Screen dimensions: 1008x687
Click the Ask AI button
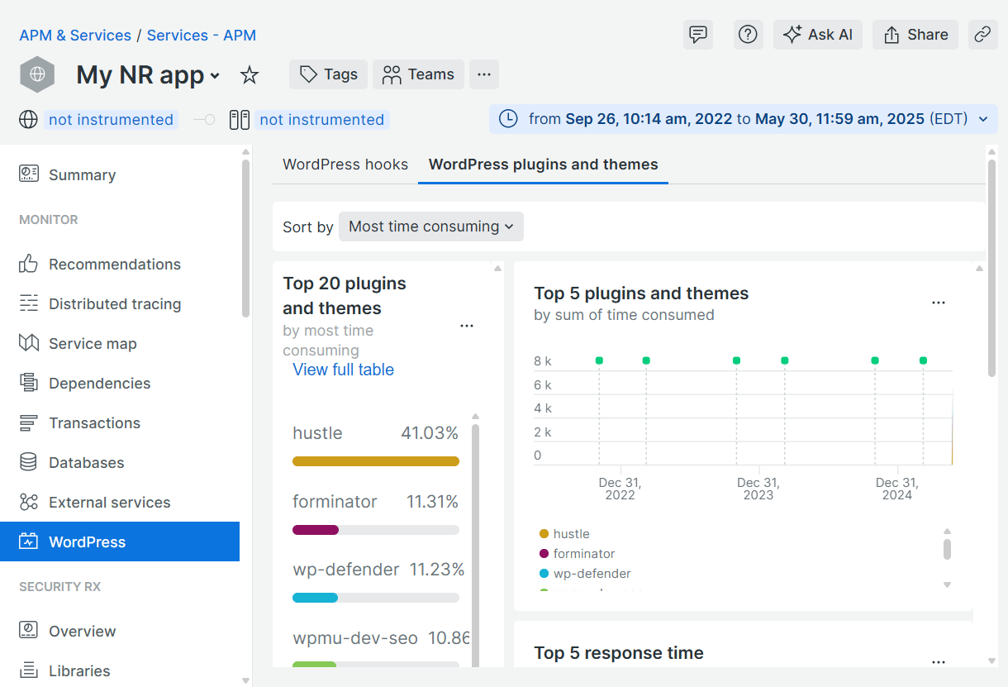pyautogui.click(x=818, y=35)
